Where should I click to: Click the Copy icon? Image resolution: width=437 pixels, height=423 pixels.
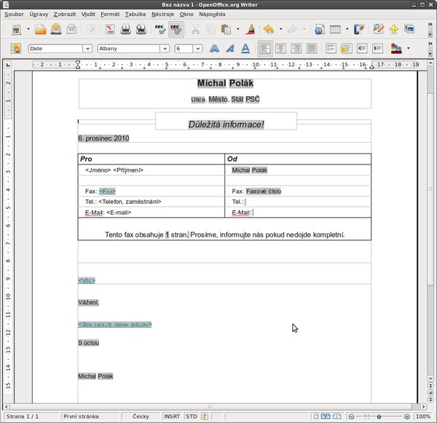(211, 29)
